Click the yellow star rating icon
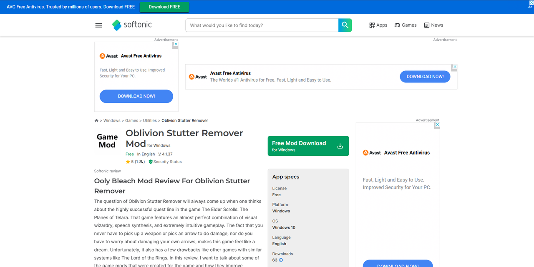The width and height of the screenshot is (534, 267). [128, 162]
